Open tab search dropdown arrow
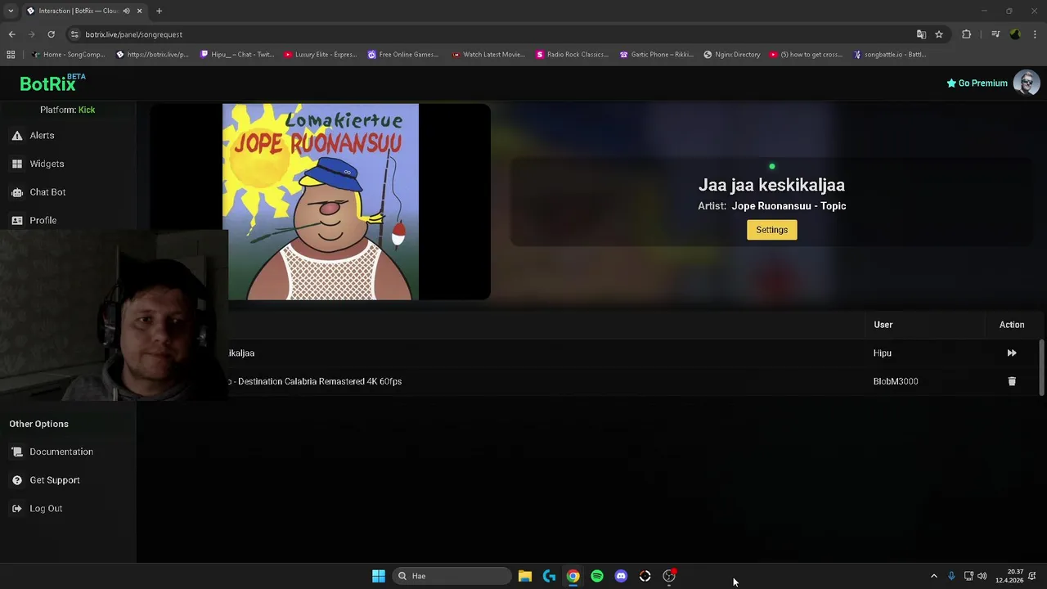Viewport: 1047px width, 589px height. click(11, 11)
